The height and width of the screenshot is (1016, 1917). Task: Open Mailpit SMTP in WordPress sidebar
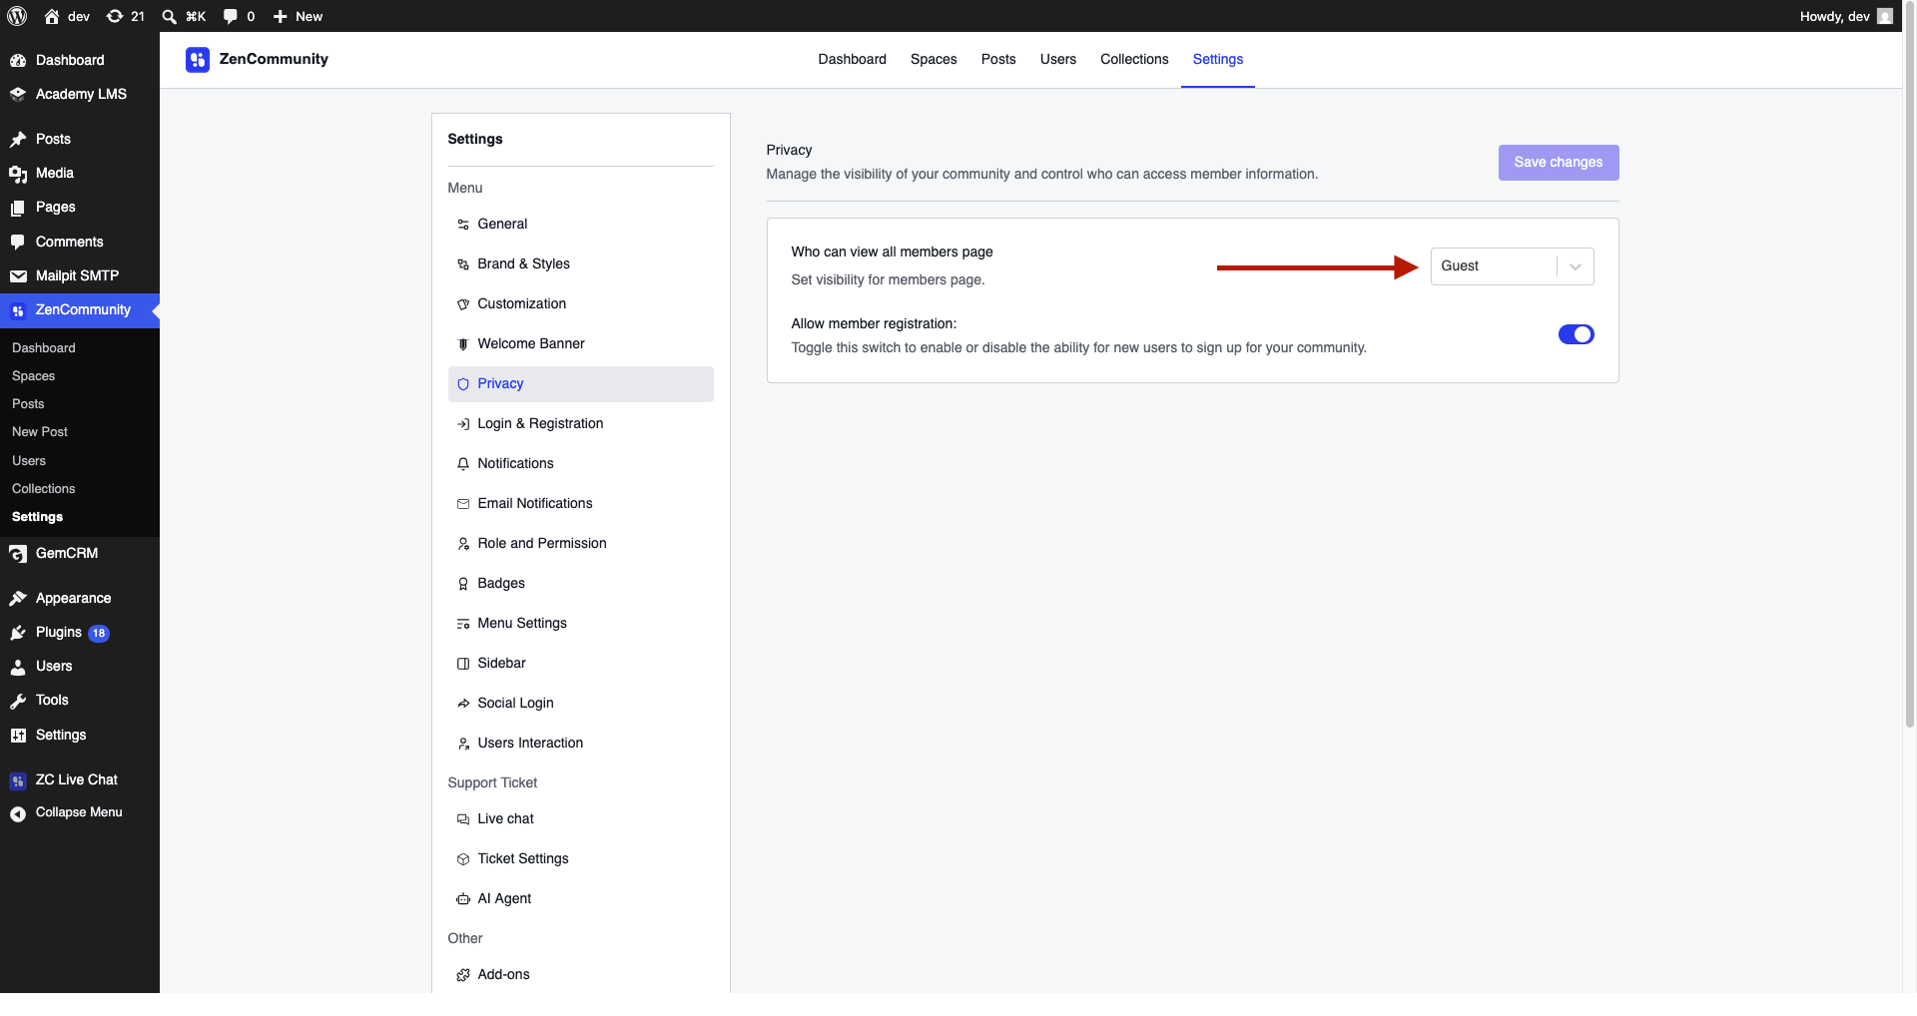80,275
